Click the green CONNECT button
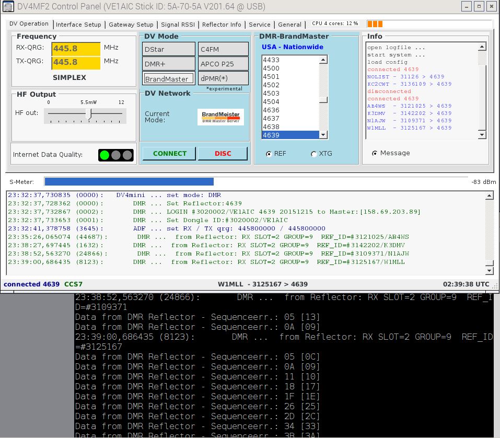This screenshot has height=438, width=500. coord(169,154)
